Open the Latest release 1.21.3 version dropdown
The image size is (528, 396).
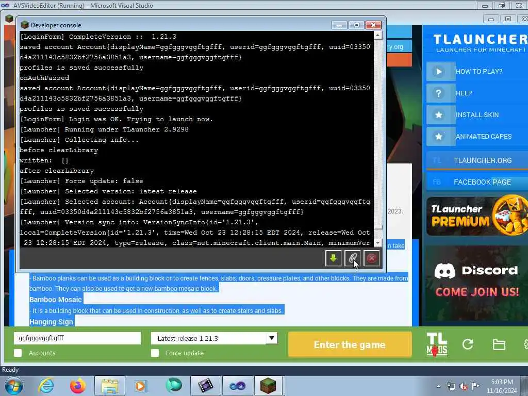tap(214, 338)
